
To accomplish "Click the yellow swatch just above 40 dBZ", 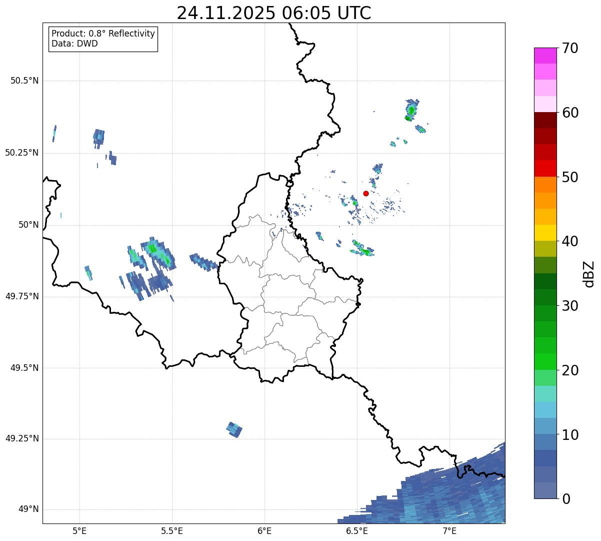I will (x=545, y=233).
